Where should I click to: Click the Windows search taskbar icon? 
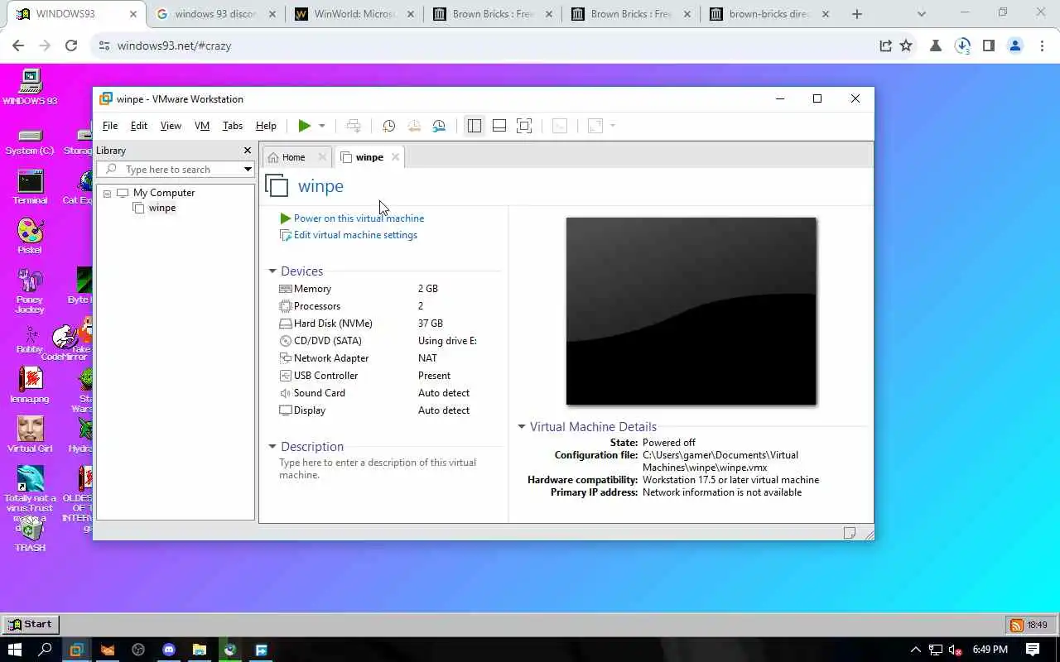pos(46,650)
